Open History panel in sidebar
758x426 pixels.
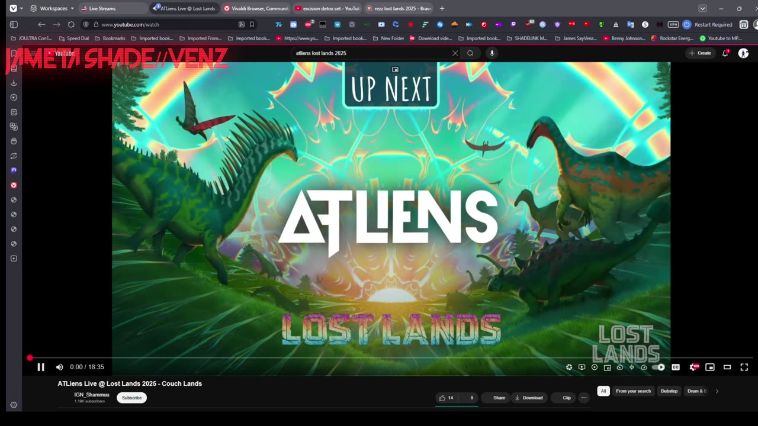(14, 98)
